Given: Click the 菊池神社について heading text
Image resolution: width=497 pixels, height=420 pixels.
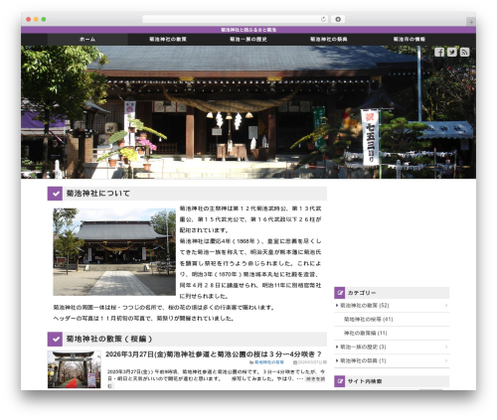Looking at the screenshot, I should [98, 194].
